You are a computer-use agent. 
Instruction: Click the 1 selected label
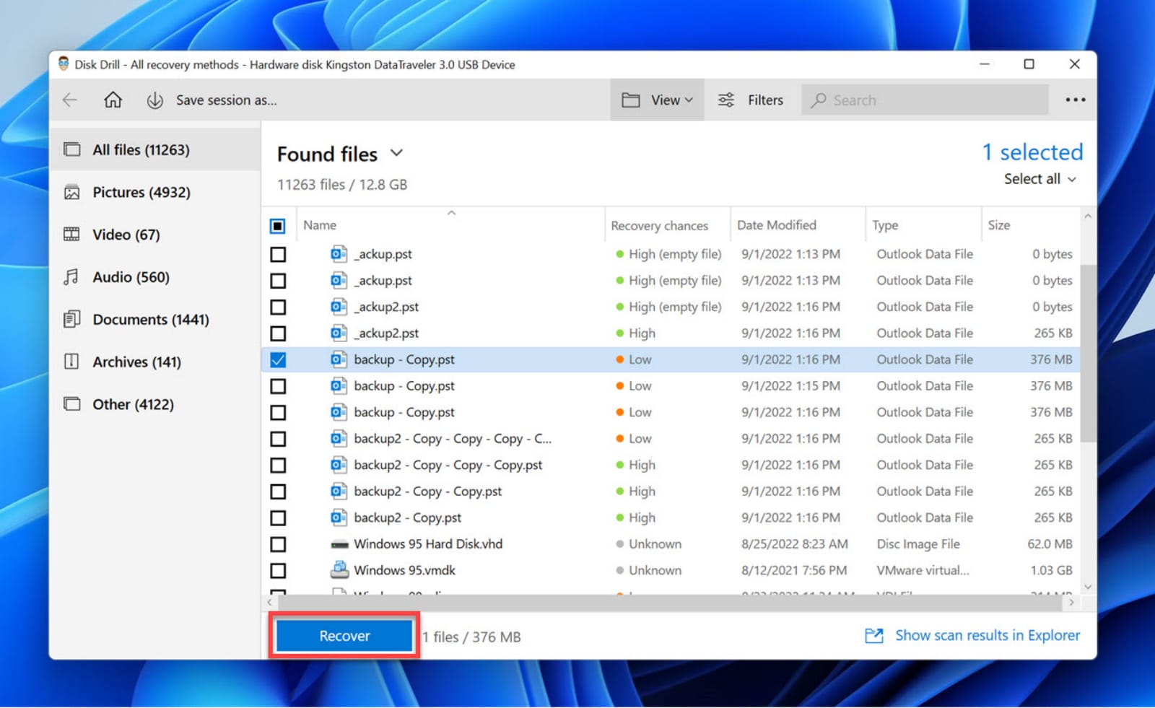1032,152
